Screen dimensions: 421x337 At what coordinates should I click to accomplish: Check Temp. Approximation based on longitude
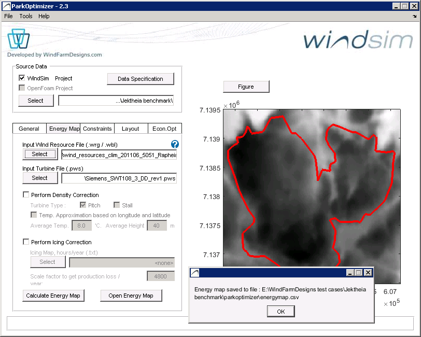[34, 215]
